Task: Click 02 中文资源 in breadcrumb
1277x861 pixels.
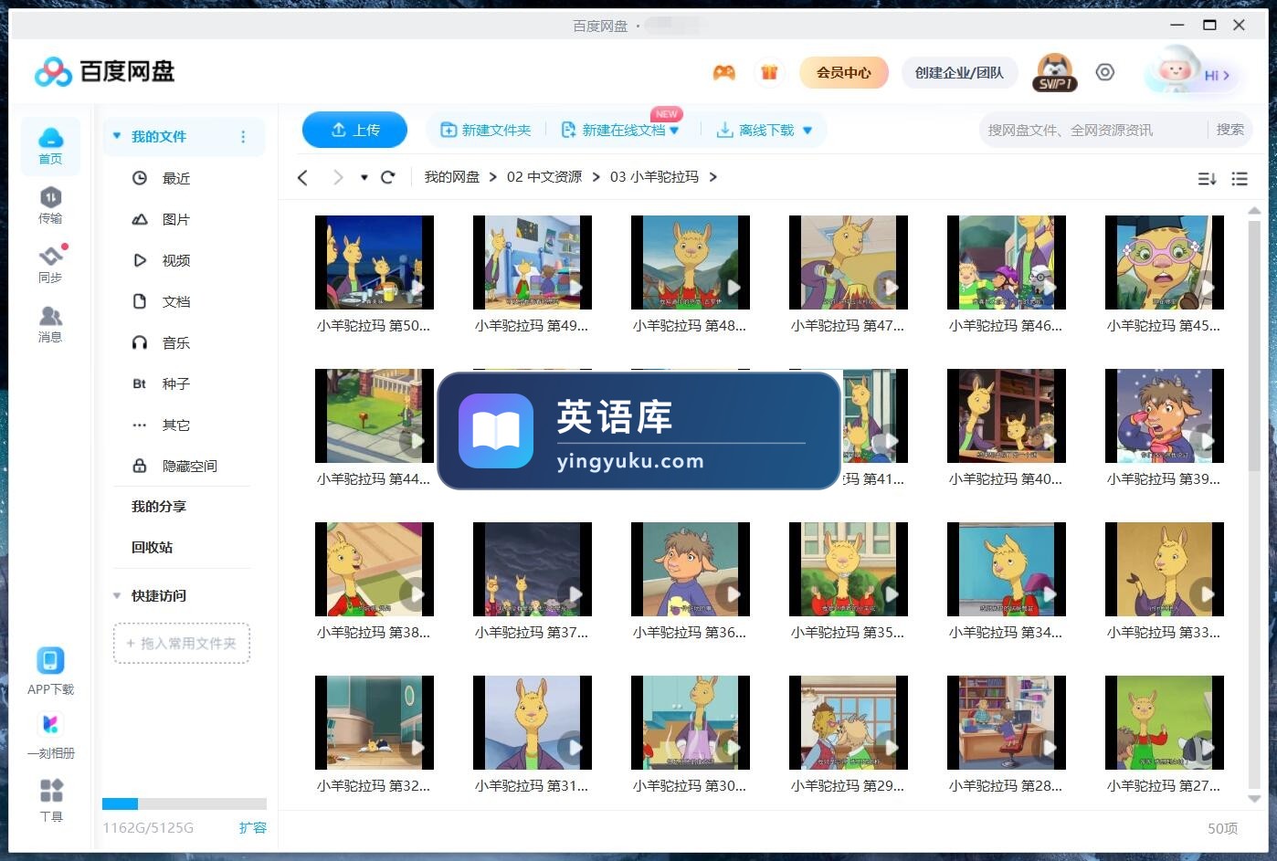Action: point(544,177)
